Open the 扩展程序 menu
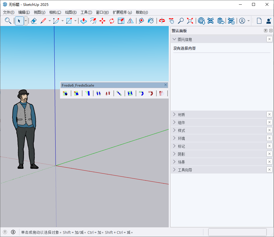This screenshot has width=274, height=237. 122,12
